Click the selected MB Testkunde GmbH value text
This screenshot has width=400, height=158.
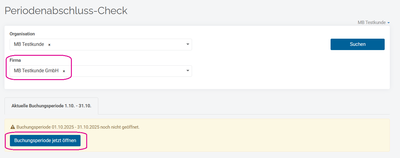(x=36, y=71)
